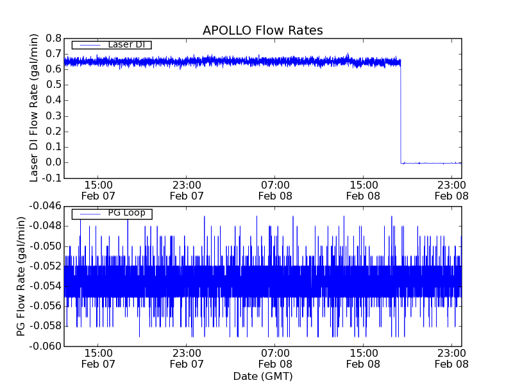
Task: Click the 0.7 tick on the top plot
Action: coord(54,54)
